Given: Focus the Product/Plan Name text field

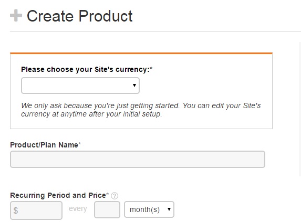Looking at the screenshot, I should point(138,160).
